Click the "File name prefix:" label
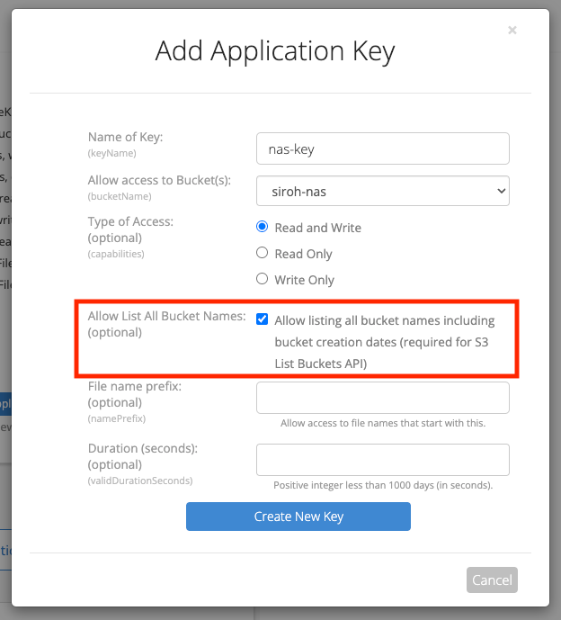 (x=135, y=386)
